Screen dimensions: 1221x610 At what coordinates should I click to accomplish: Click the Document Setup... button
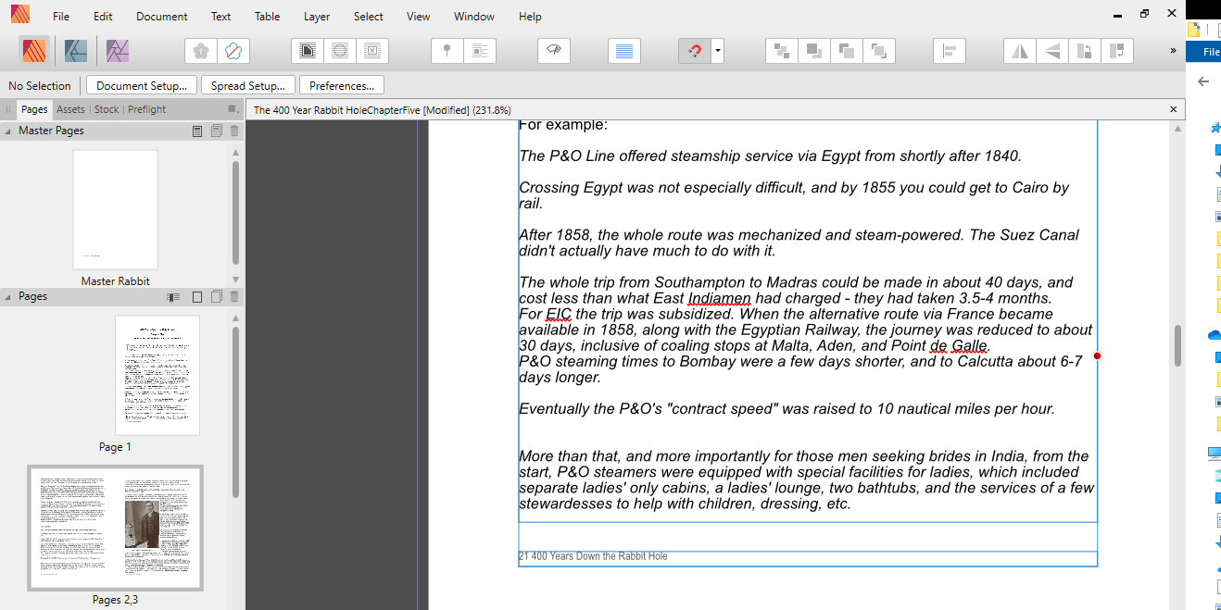click(142, 85)
